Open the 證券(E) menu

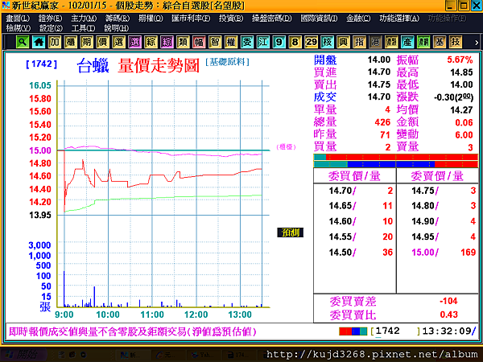pyautogui.click(x=50, y=19)
